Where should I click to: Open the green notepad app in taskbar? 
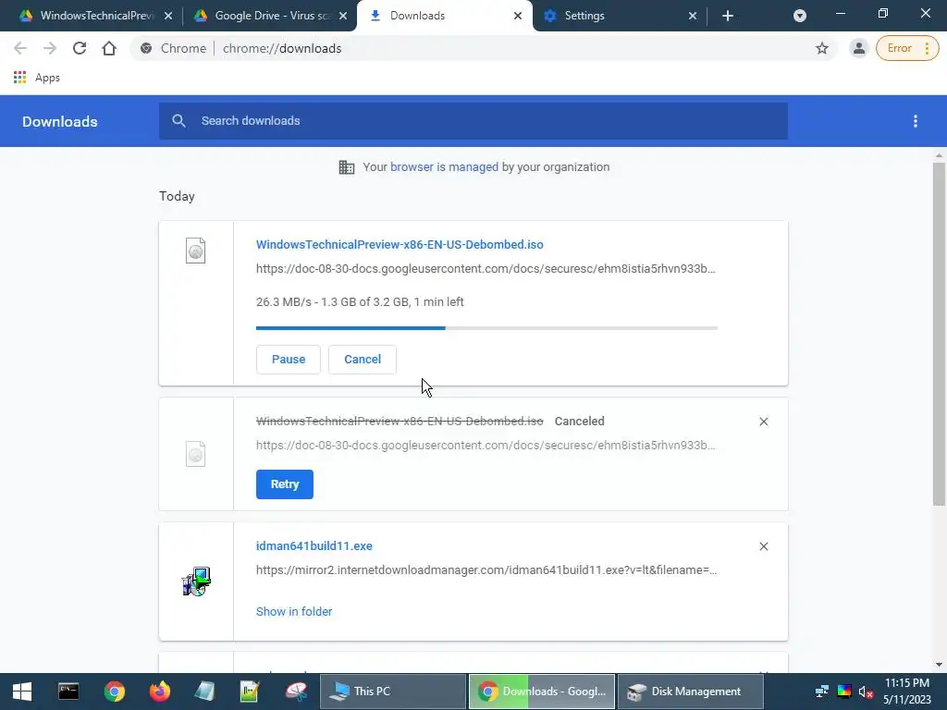(x=250, y=692)
